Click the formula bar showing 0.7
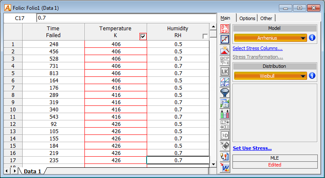The width and height of the screenshot is (325, 178). [126, 18]
